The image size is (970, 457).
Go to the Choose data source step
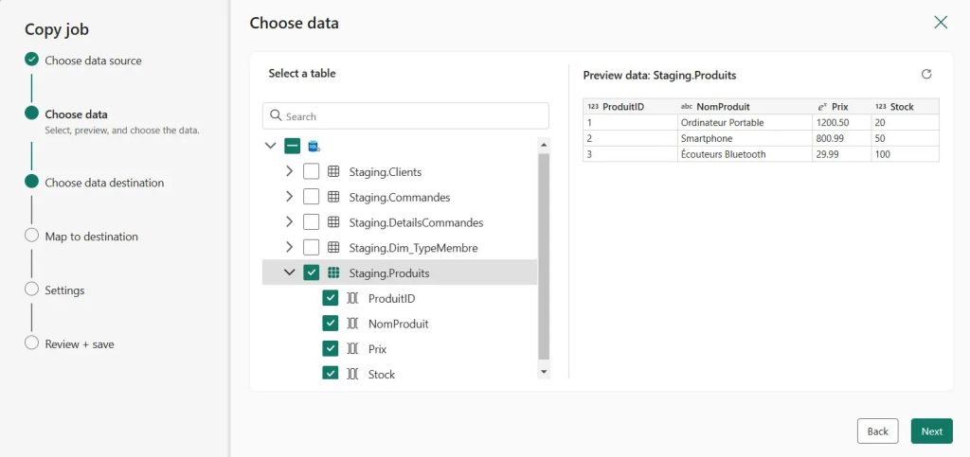click(93, 61)
